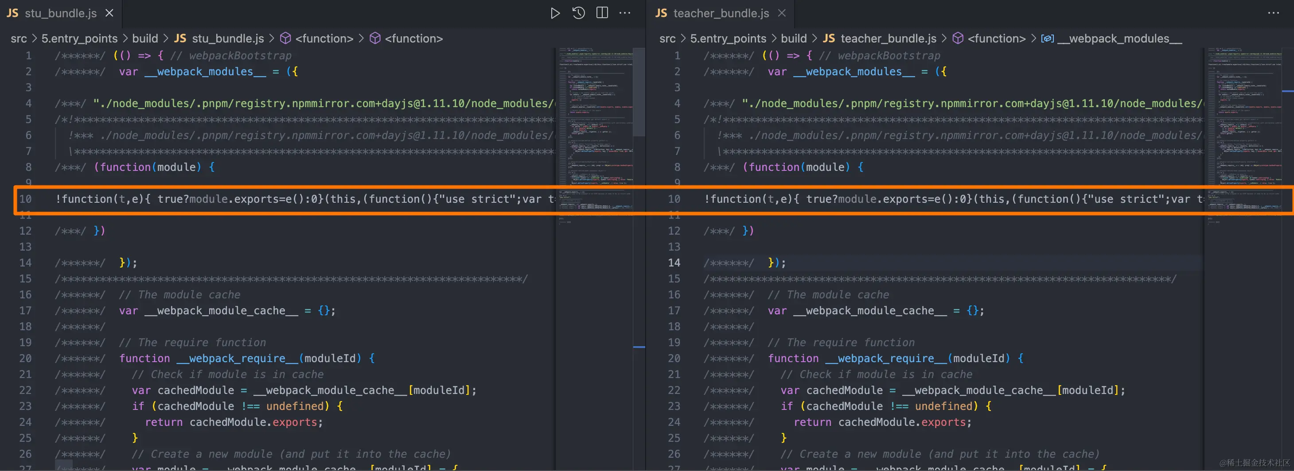Click 'cachedModule' declaration on line 22 of stu_bundle.js
Viewport: 1294px width, 471px height.
point(196,390)
